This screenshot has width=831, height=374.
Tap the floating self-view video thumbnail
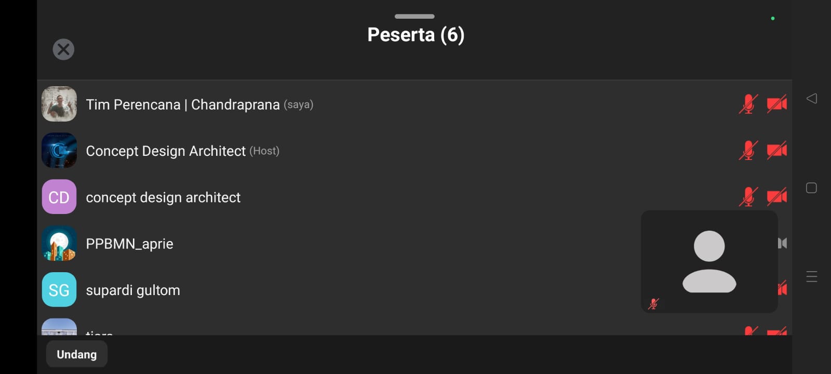(x=709, y=261)
